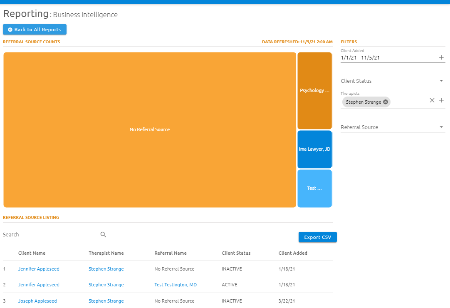Open Joseph Appleseed's client record
450x308 pixels.
coord(37,301)
